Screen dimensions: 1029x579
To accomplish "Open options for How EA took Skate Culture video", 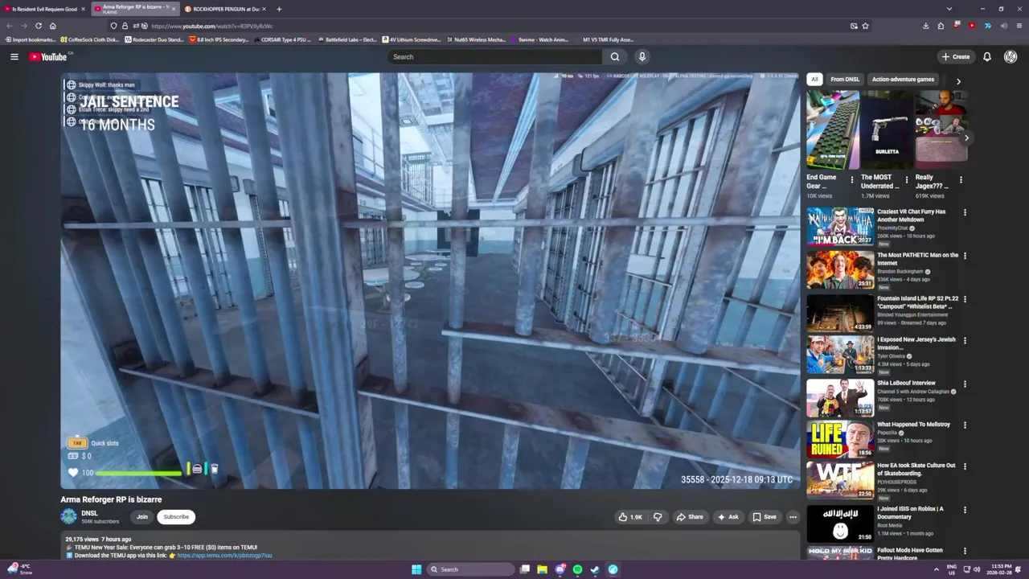I will tap(965, 466).
